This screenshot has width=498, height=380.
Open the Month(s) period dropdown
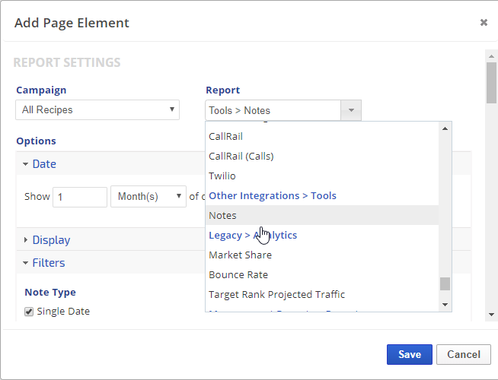(148, 197)
